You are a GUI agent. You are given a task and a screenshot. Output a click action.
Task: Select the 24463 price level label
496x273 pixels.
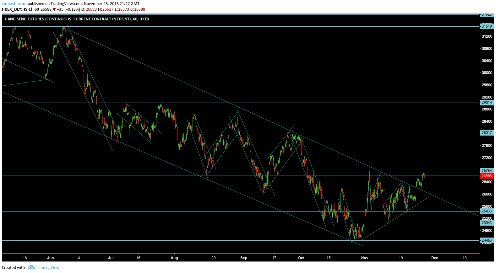point(487,240)
